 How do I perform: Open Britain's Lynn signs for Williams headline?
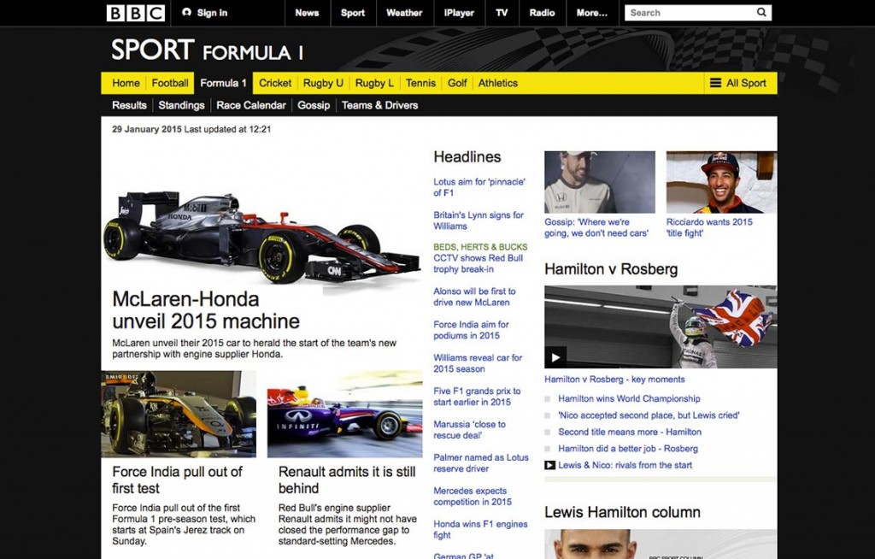479,221
